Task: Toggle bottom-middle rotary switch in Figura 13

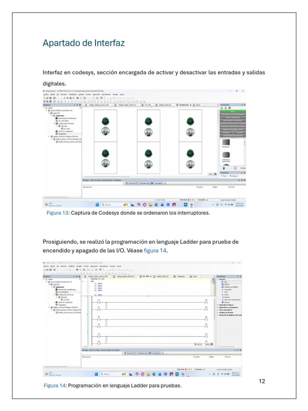Action: (148, 164)
